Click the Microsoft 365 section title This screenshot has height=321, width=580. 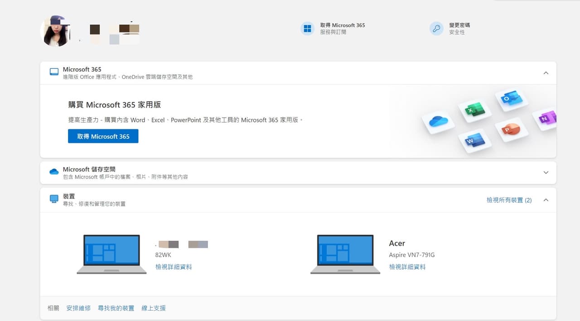[82, 69]
